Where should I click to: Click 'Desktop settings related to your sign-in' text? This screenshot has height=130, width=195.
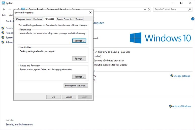(37, 51)
